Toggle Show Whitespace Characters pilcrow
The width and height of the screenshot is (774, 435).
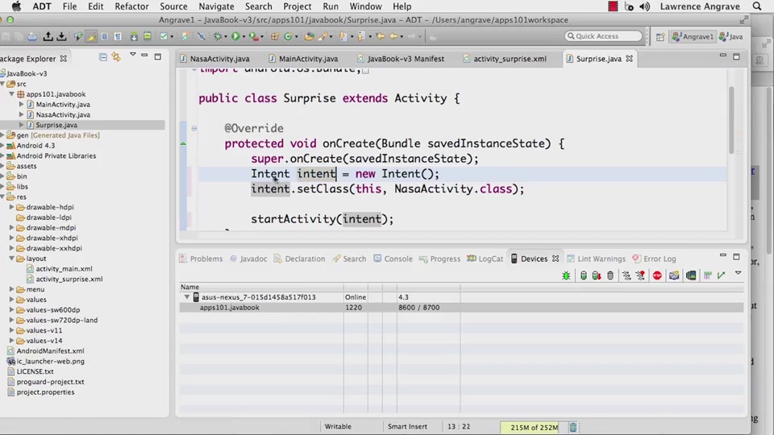(118, 36)
